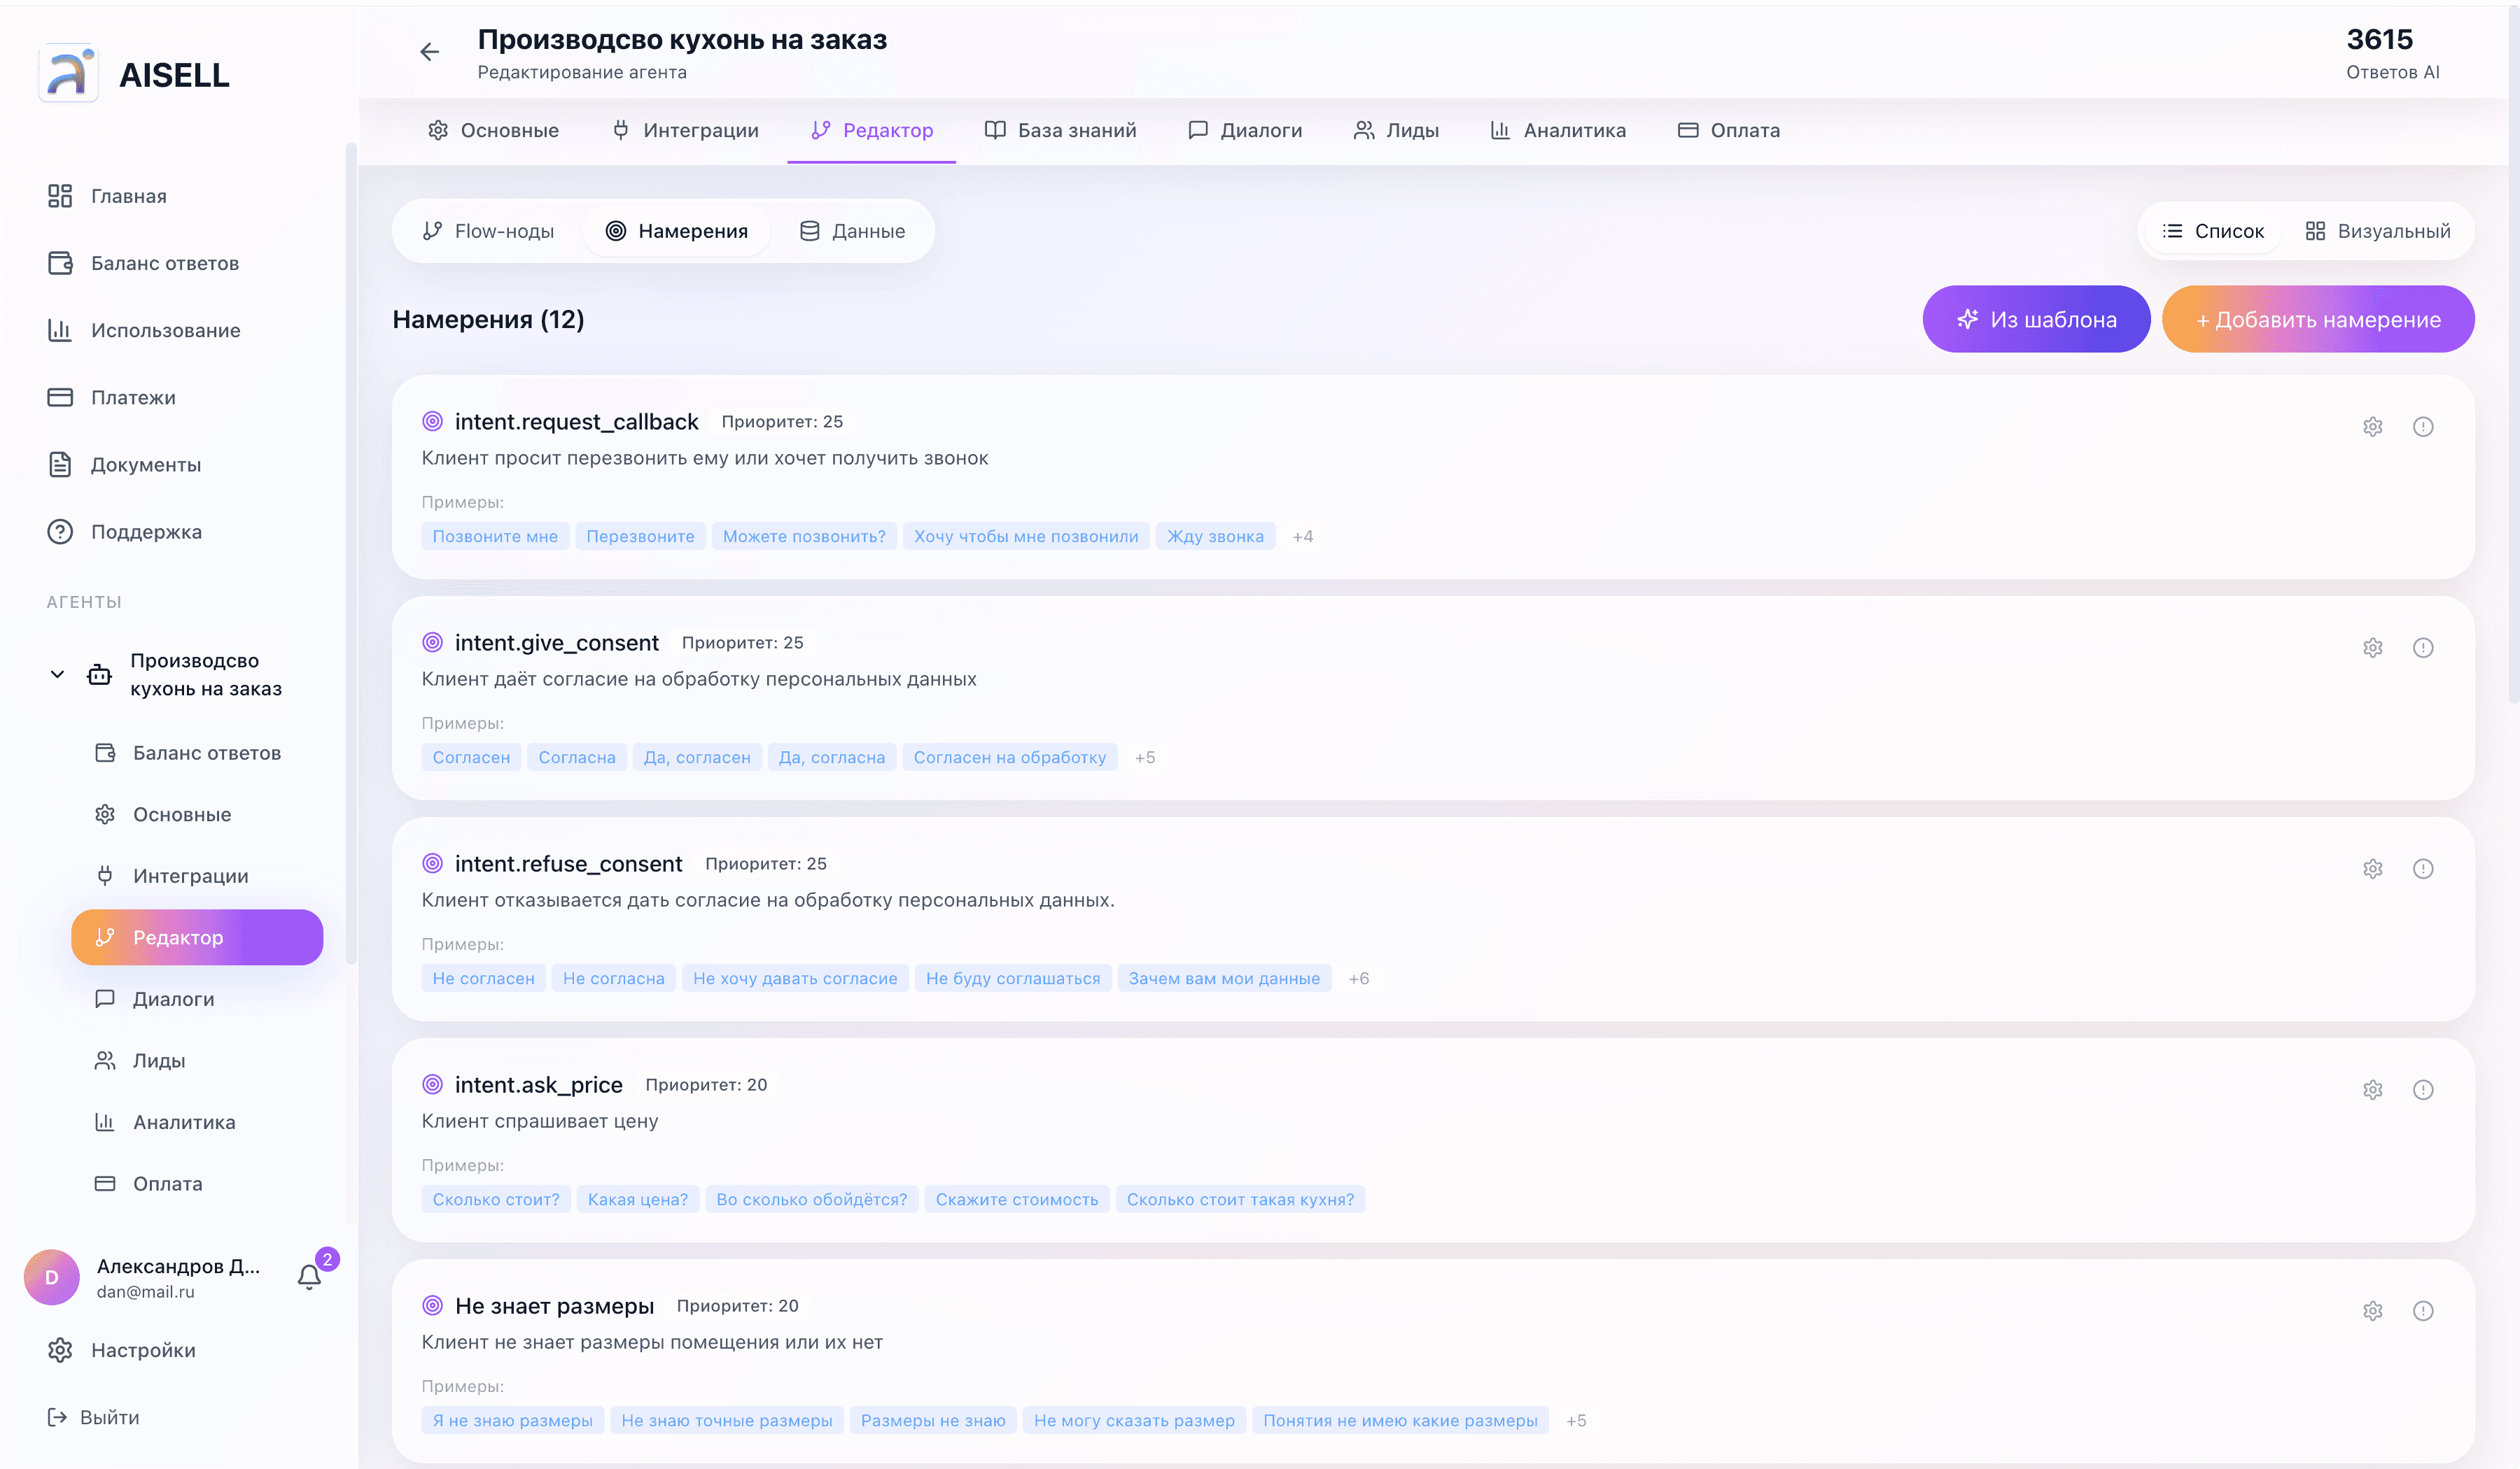Click the Поддержка help icon
The width and height of the screenshot is (2520, 1469).
[x=59, y=531]
